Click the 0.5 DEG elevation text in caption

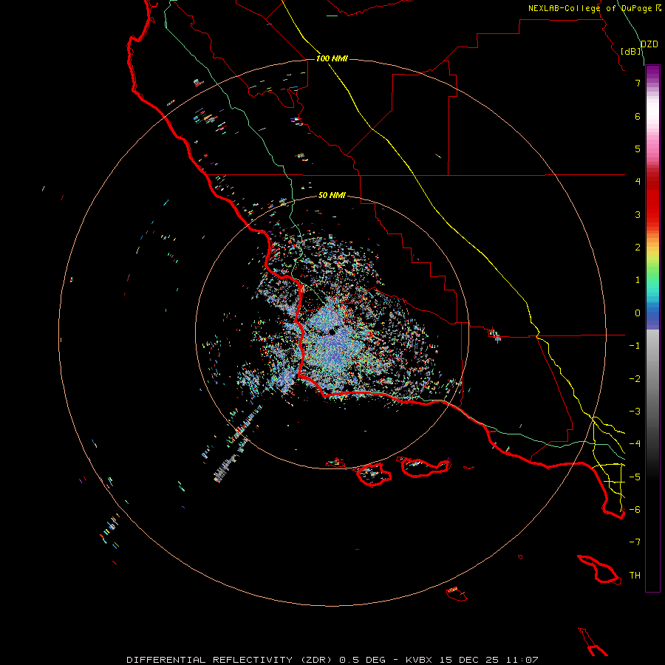coord(362,660)
